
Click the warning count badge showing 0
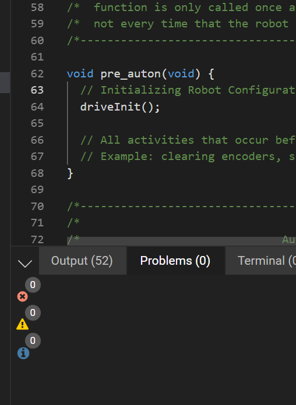33,312
